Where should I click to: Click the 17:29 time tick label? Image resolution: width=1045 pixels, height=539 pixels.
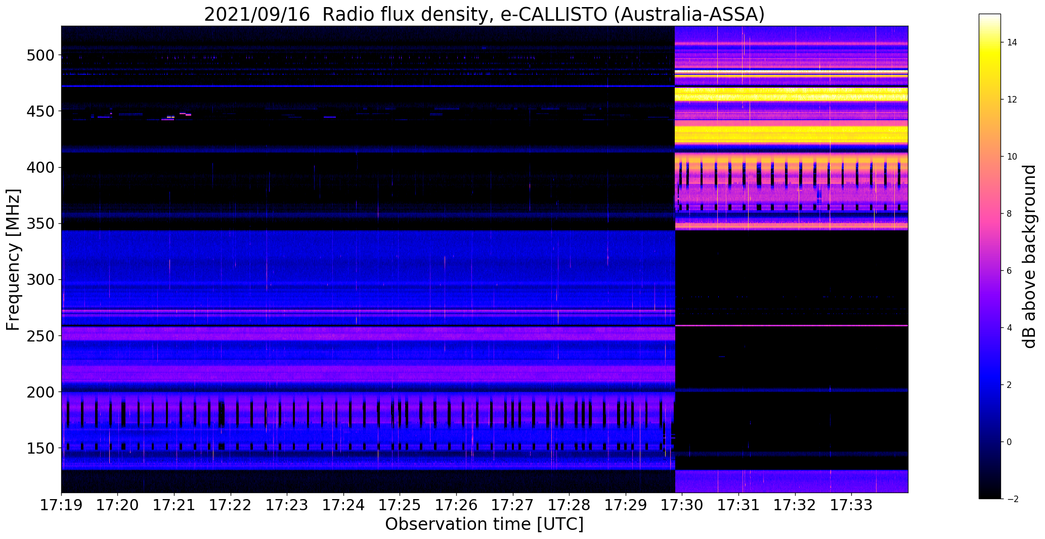pyautogui.click(x=626, y=505)
